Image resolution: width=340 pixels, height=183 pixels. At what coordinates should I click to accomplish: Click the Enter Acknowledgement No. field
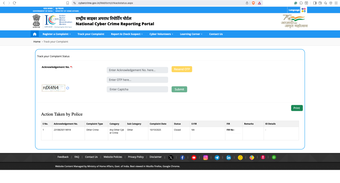tap(137, 70)
